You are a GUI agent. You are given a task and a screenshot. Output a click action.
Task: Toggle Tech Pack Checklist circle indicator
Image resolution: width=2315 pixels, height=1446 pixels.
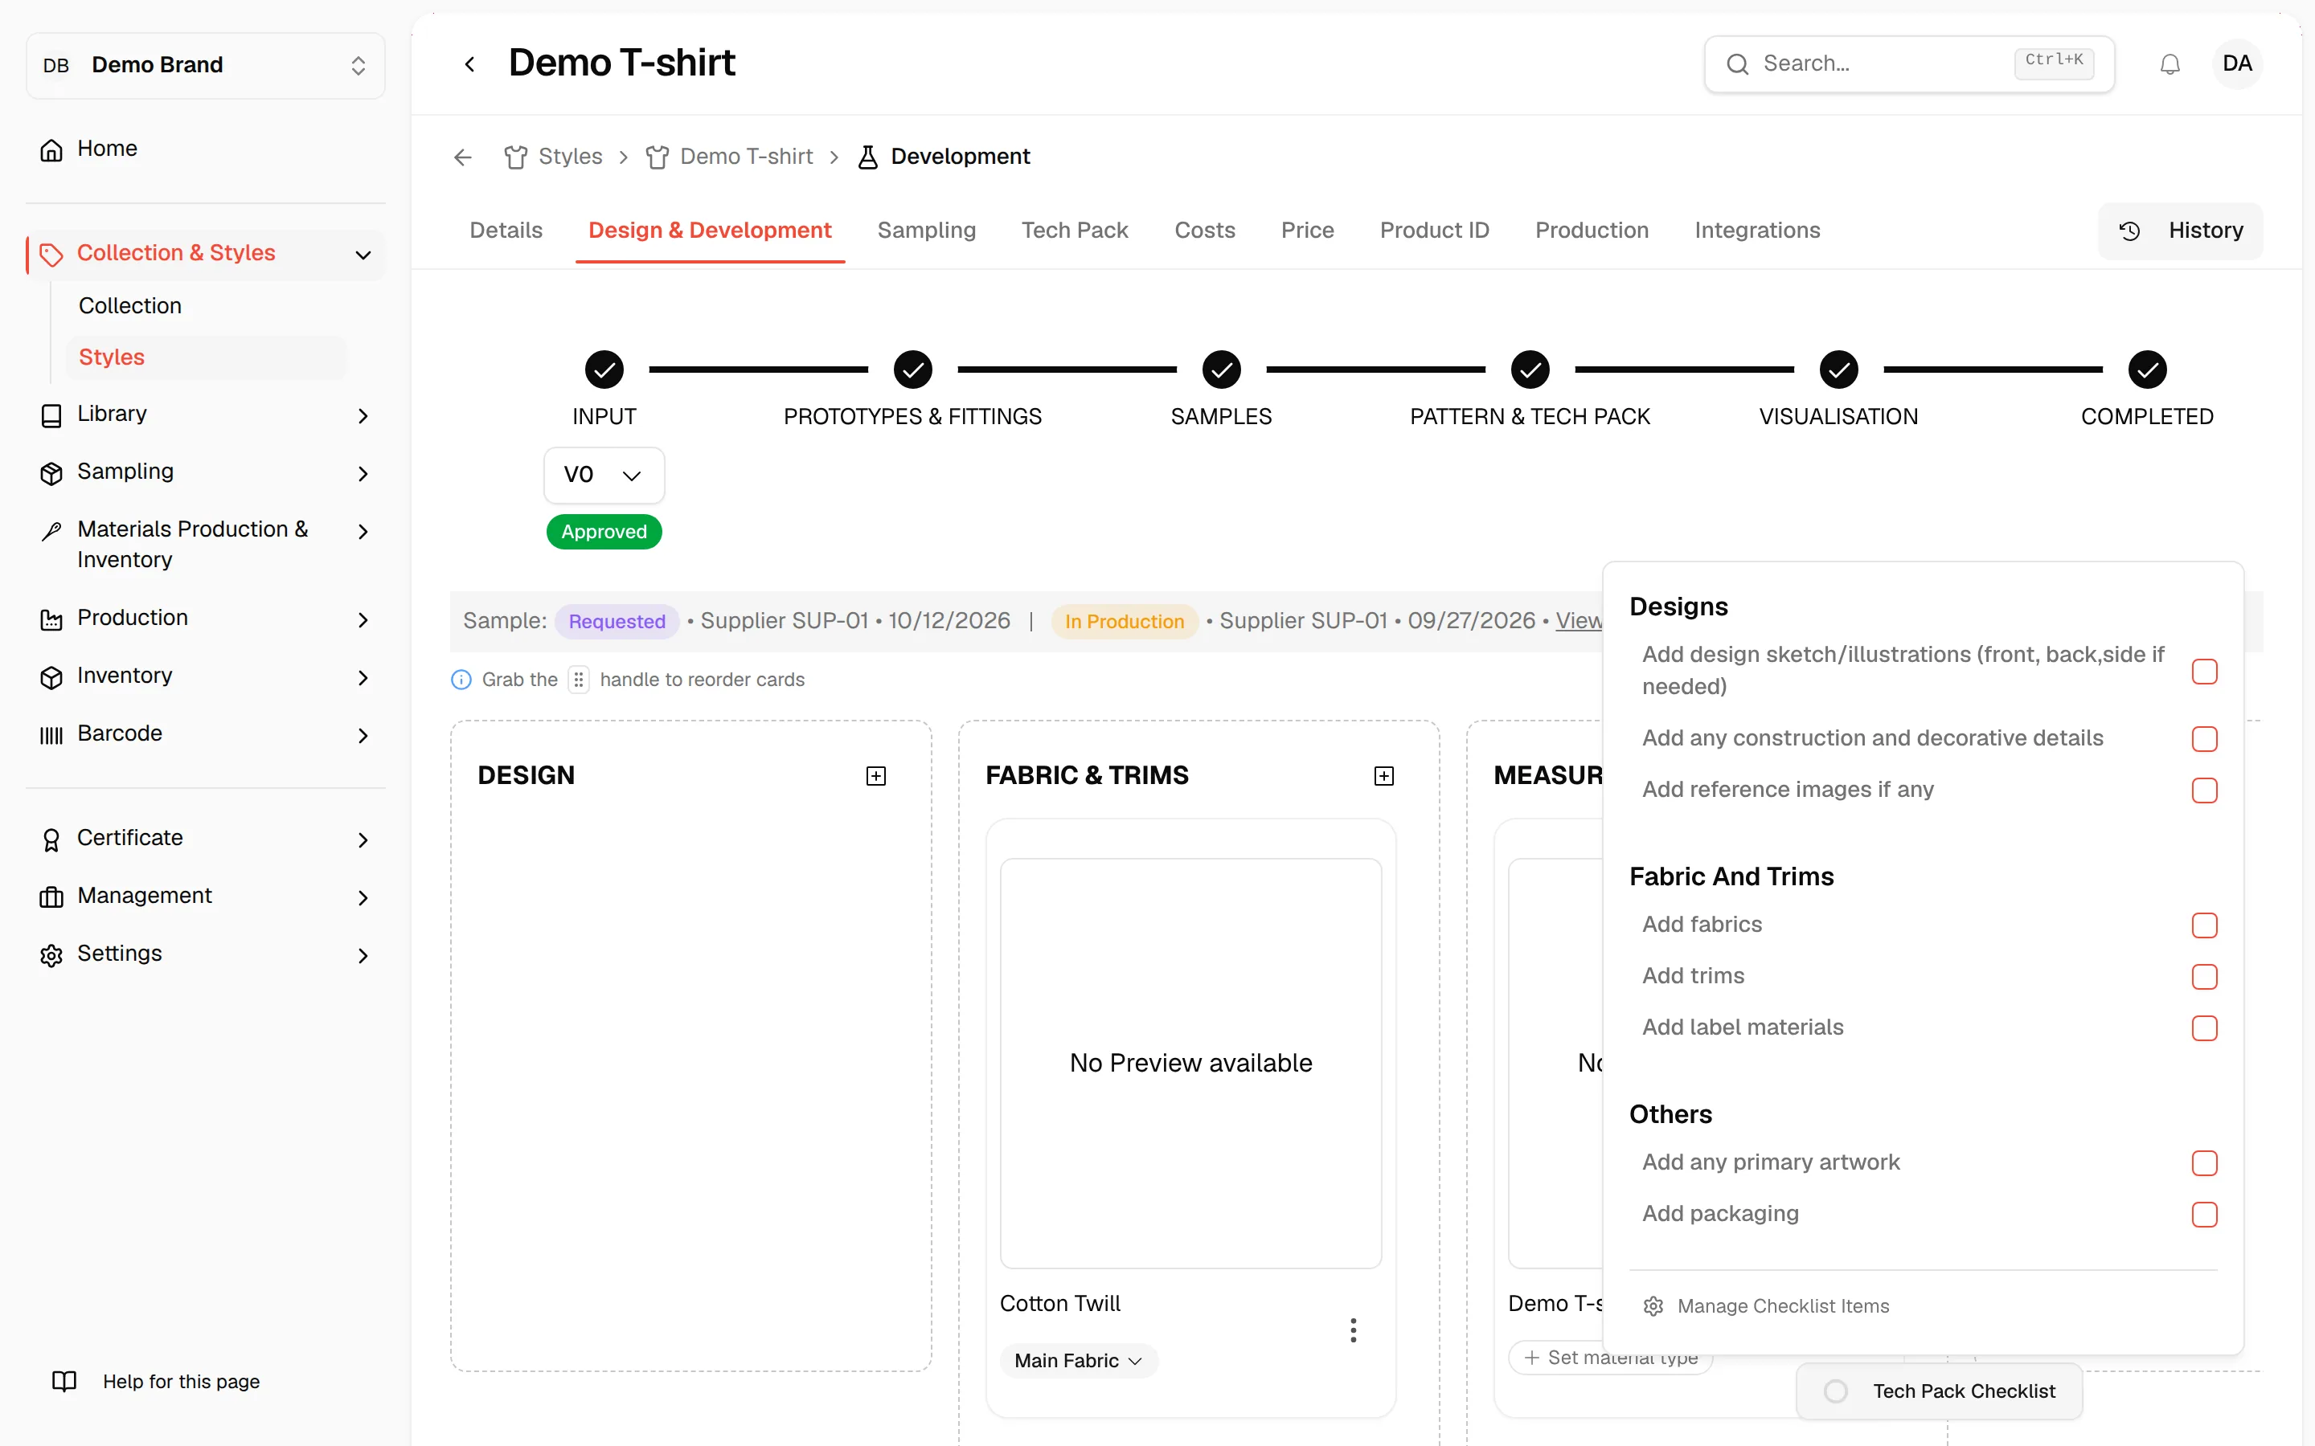pos(1835,1391)
